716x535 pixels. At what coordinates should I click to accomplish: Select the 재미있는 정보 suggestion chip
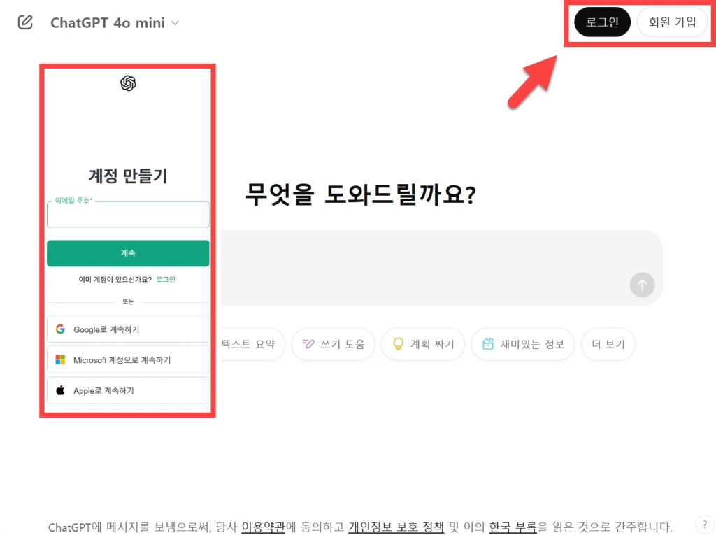[x=523, y=344]
